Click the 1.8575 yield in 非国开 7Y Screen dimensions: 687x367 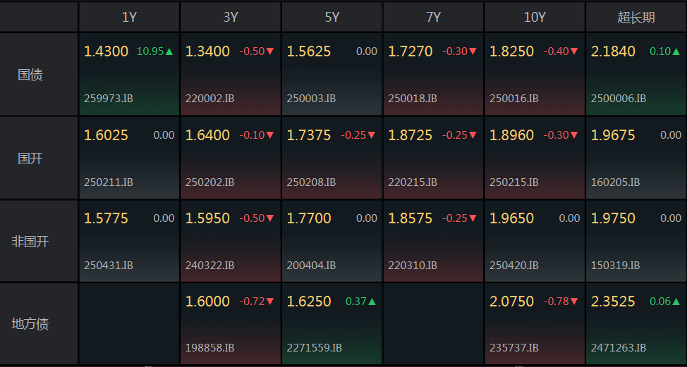click(x=410, y=218)
